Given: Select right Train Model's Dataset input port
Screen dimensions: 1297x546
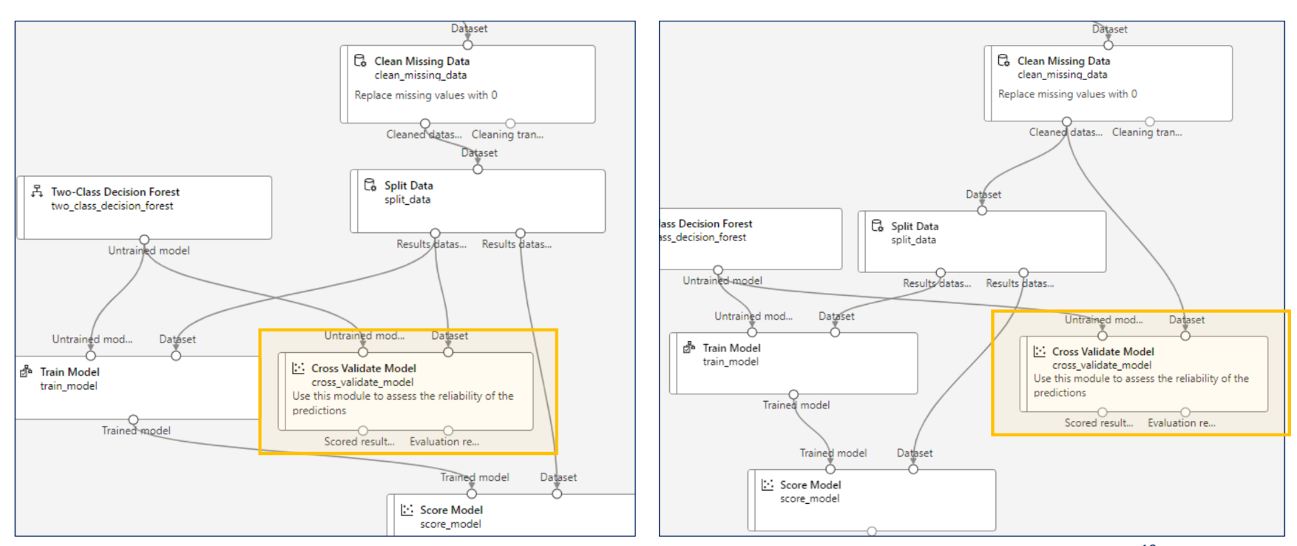Looking at the screenshot, I should (x=835, y=332).
